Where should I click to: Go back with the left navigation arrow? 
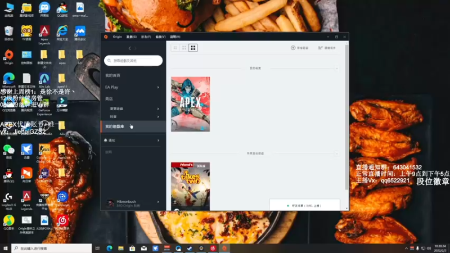click(130, 48)
